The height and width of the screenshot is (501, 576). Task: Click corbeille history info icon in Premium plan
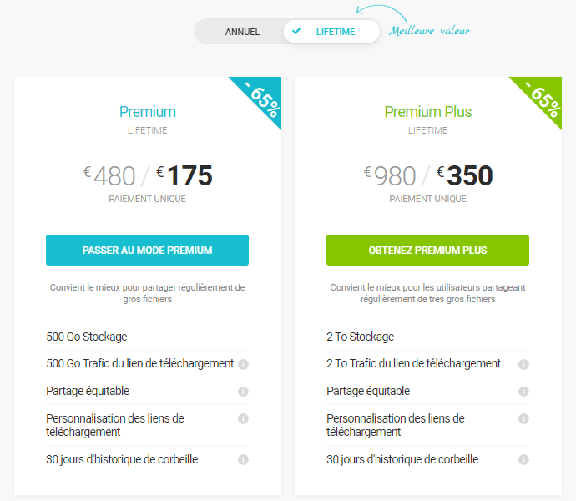243,459
